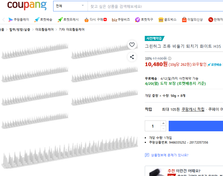
Task: Open 쿠팡플레이 menu
Action: 18,20
